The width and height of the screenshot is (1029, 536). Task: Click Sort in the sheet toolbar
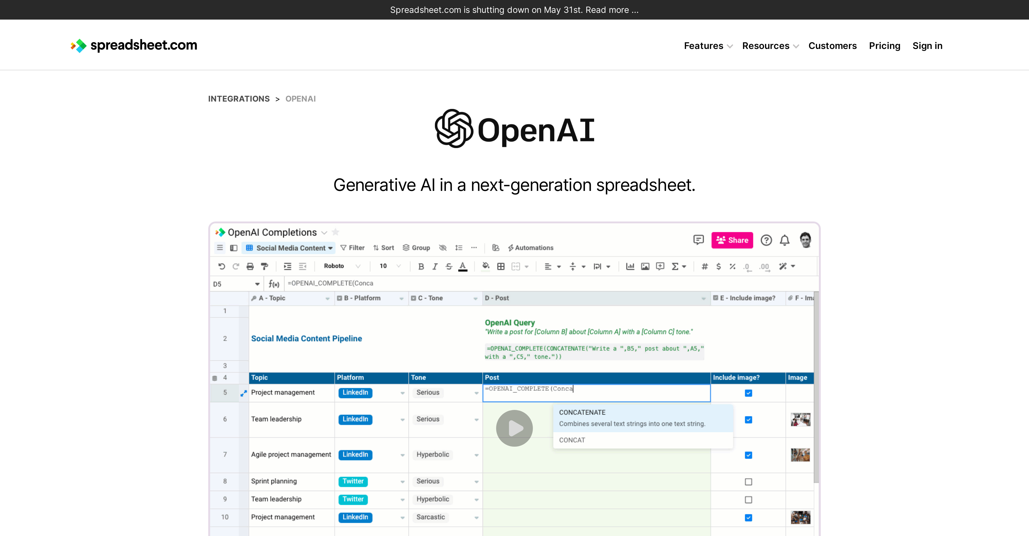[x=383, y=248]
